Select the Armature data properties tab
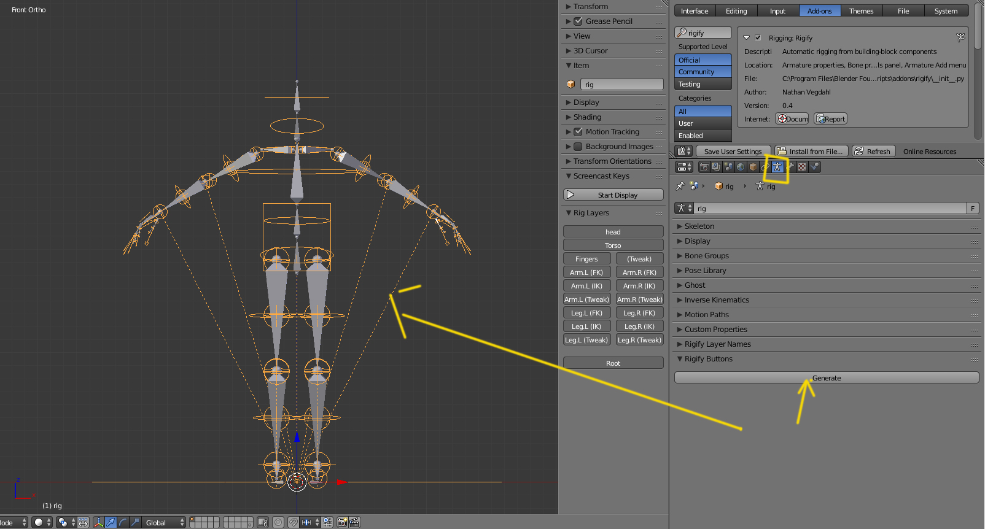Image resolution: width=985 pixels, height=529 pixels. click(x=777, y=167)
